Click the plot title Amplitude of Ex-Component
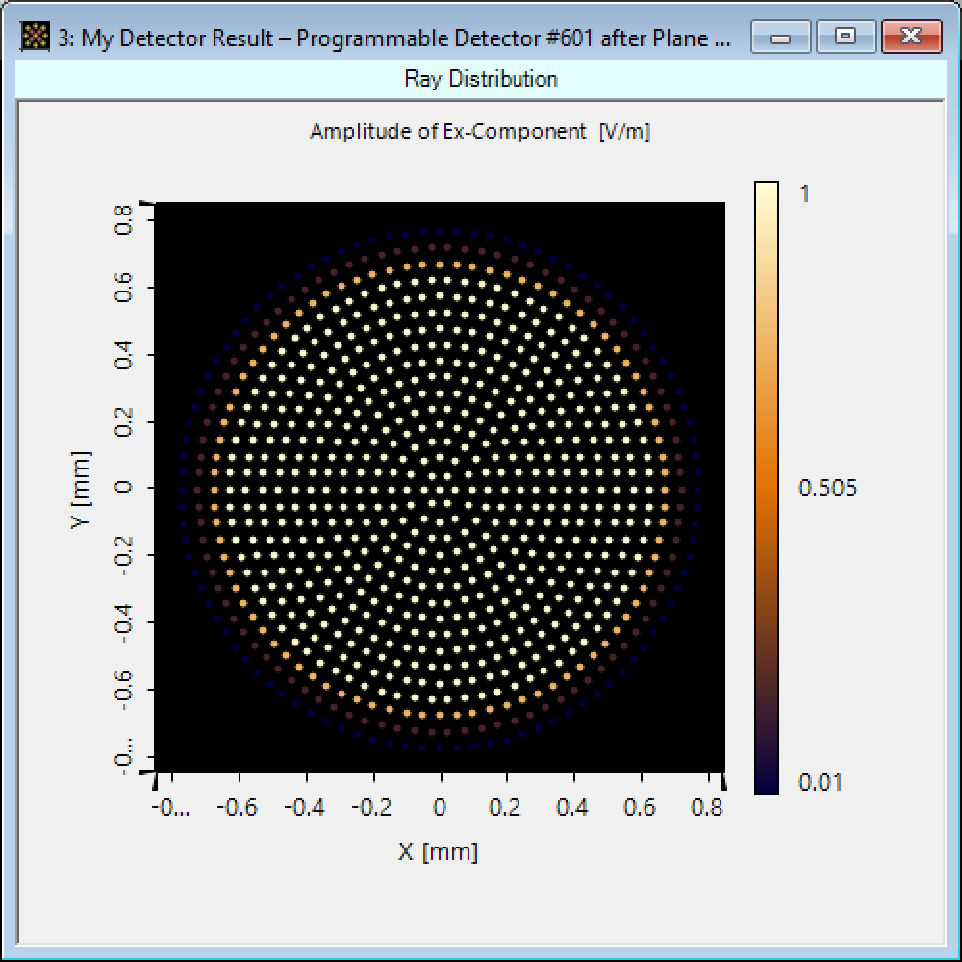 (x=479, y=132)
